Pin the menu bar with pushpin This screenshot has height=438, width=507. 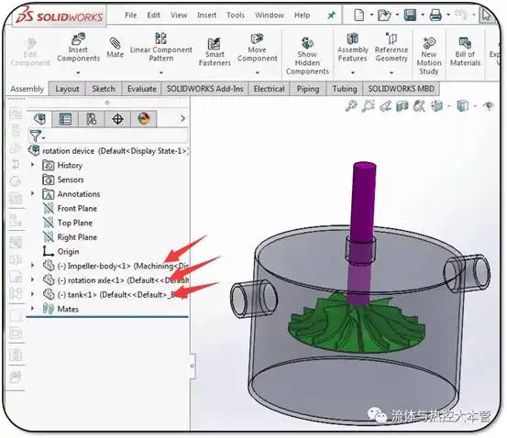[331, 16]
